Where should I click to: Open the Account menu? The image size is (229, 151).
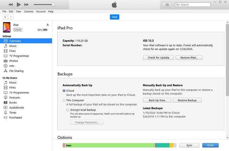pyautogui.click(x=41, y=11)
